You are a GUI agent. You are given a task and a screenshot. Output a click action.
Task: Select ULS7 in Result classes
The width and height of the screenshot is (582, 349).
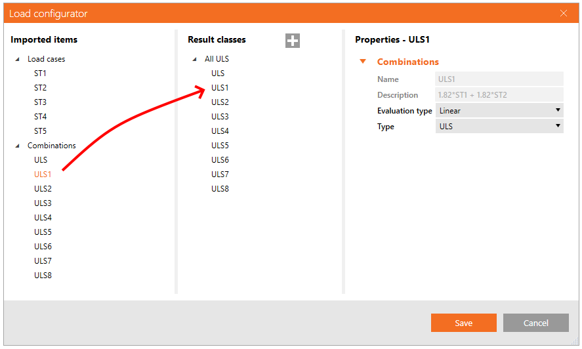(220, 174)
